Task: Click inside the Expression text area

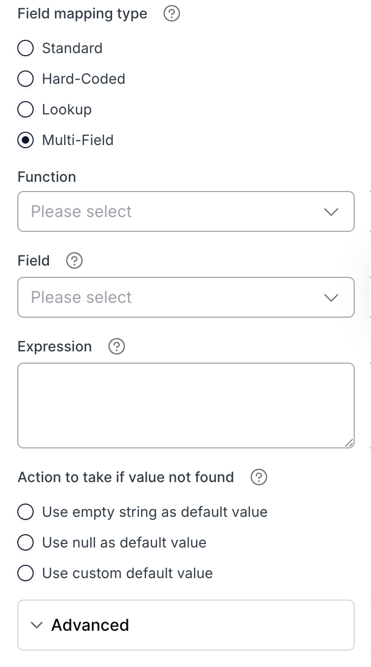Action: coord(185,405)
